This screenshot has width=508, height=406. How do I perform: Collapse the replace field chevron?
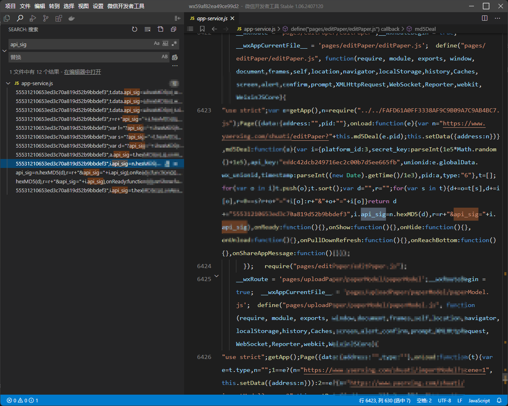point(4,51)
